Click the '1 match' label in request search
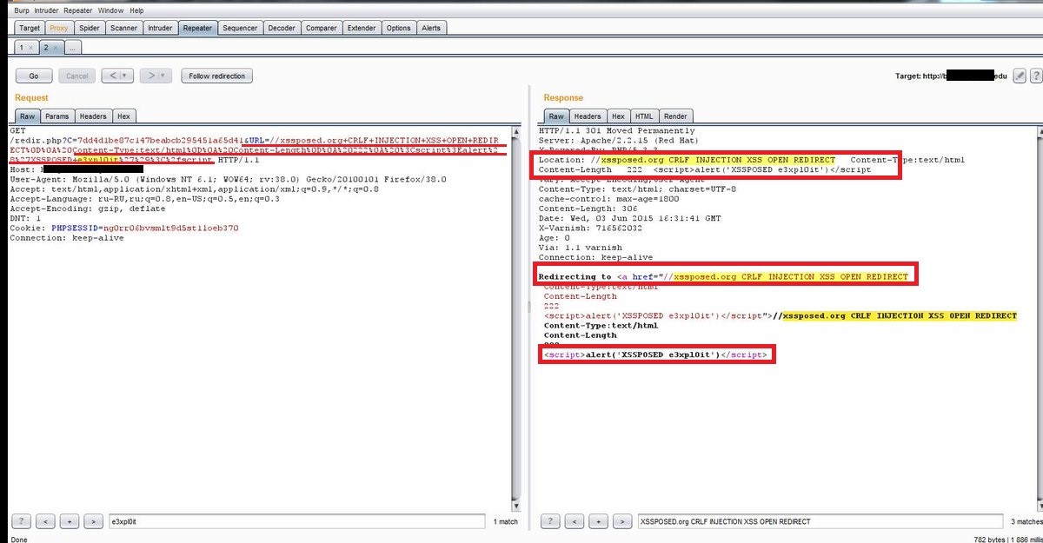Image resolution: width=1043 pixels, height=543 pixels. coord(506,522)
